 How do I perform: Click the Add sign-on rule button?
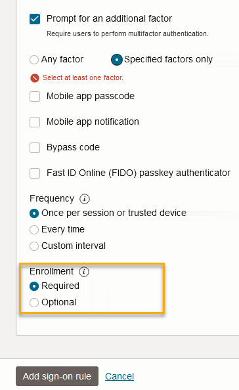(57, 376)
